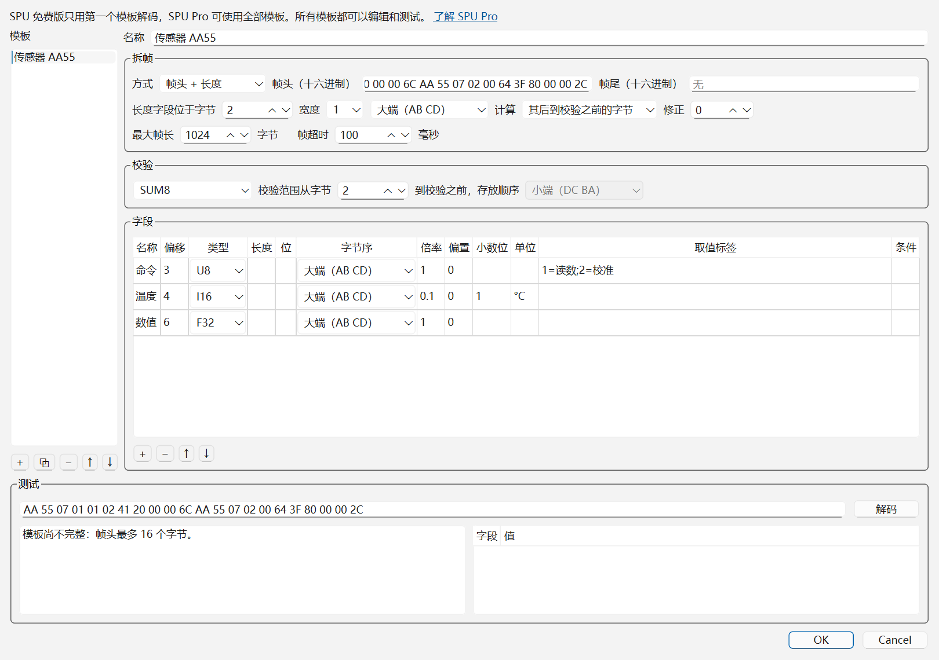Open type dropdown U8 for 命令 row
The height and width of the screenshot is (660, 939).
click(218, 270)
